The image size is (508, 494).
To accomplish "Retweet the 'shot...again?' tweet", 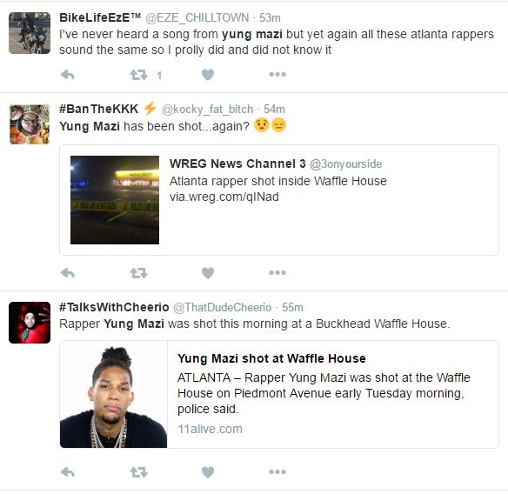I will click(138, 273).
